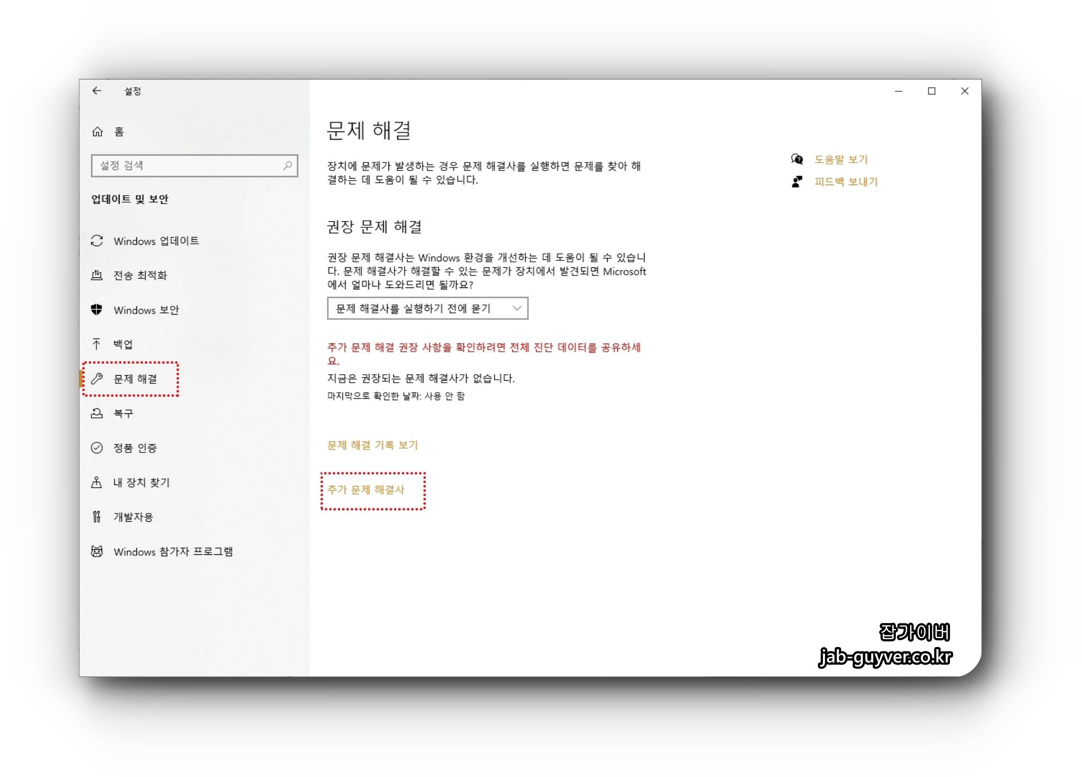Click the 복구 recovery icon
Image resolution: width=1082 pixels, height=777 pixels.
[x=97, y=413]
